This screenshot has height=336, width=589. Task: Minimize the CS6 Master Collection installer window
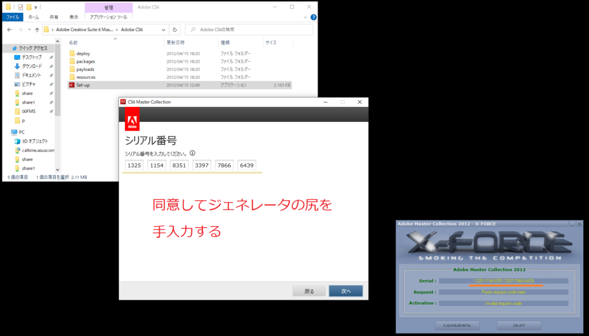(x=326, y=102)
